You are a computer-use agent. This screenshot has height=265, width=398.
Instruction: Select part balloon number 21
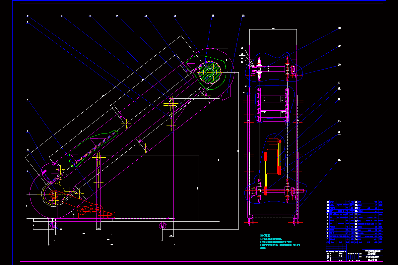pyautogui.click(x=339, y=82)
